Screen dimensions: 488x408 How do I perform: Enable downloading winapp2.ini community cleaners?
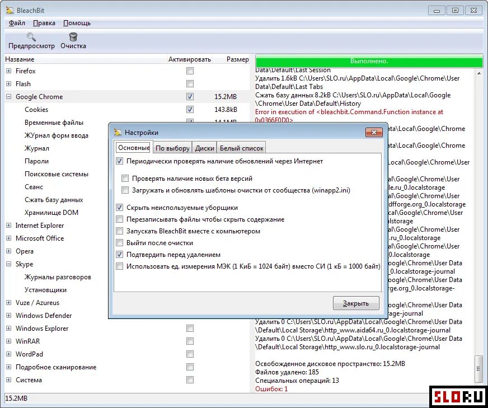click(x=125, y=190)
